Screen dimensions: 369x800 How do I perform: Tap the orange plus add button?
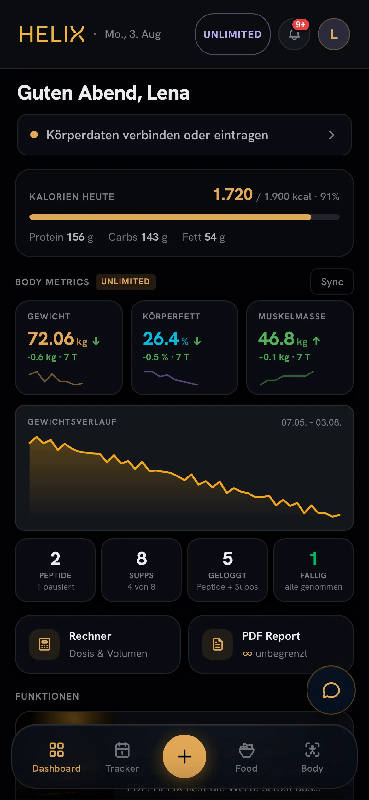tap(184, 756)
